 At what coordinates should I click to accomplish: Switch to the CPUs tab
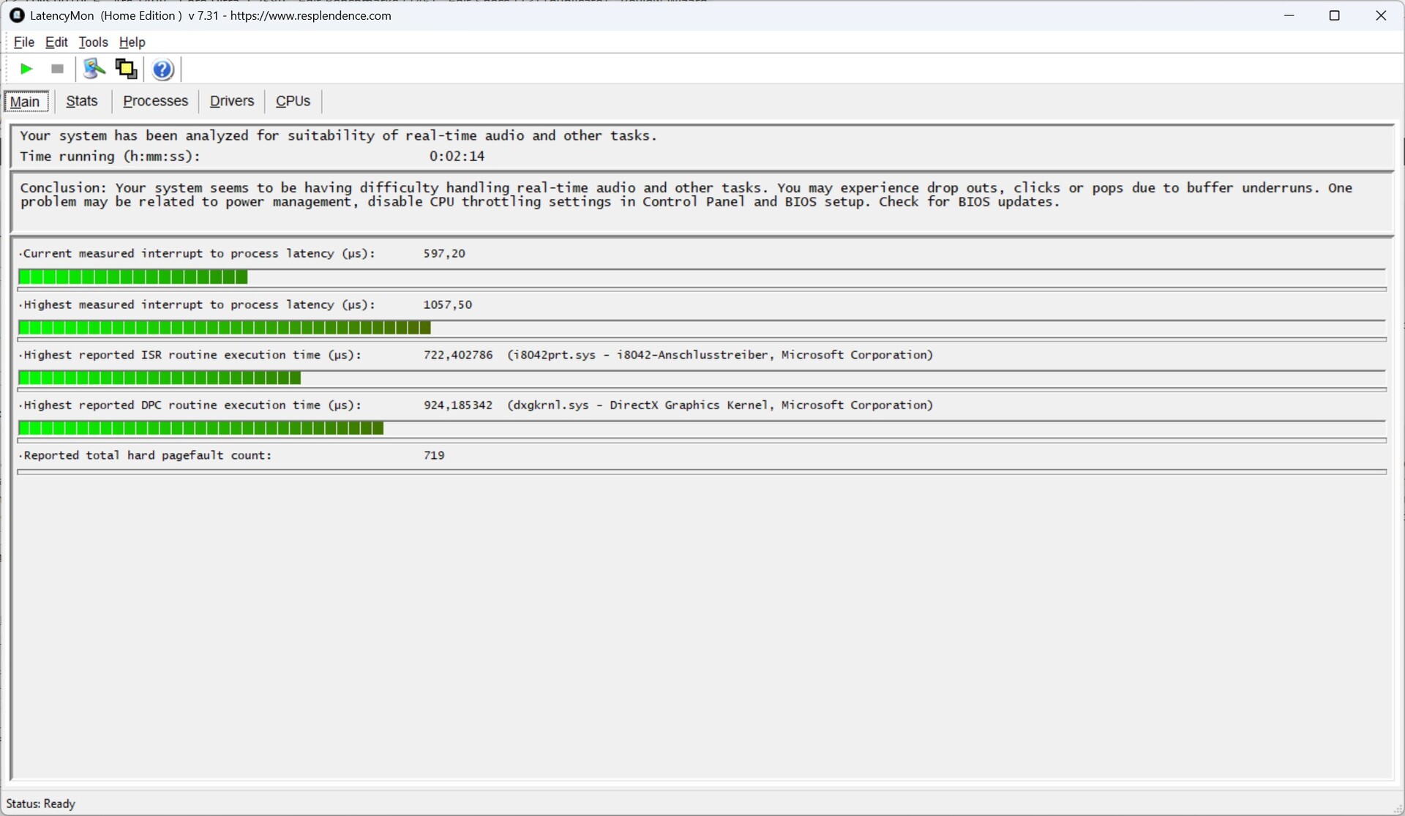click(x=293, y=101)
